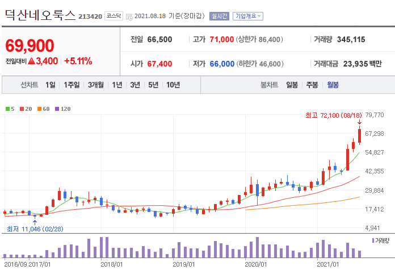Image resolution: width=395 pixels, height=270 pixels.
Task: Click the +5.11% change rate
Action: point(78,61)
